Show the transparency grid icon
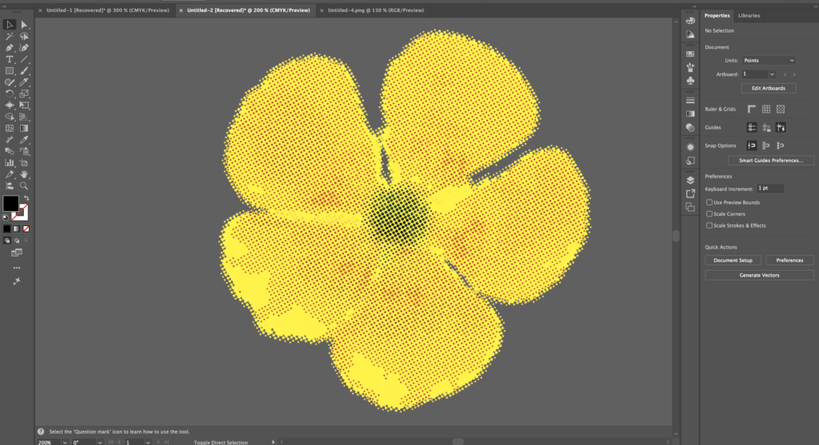 point(781,109)
